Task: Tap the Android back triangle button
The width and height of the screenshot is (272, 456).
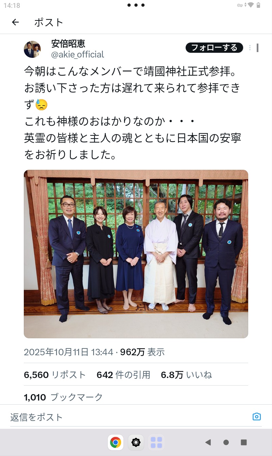Action: [x=208, y=442]
